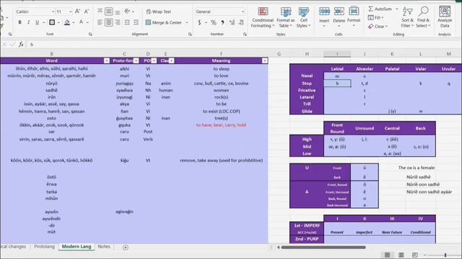Decrease font size
Image resolution: width=462 pixels, height=259 pixels.
pyautogui.click(x=87, y=12)
